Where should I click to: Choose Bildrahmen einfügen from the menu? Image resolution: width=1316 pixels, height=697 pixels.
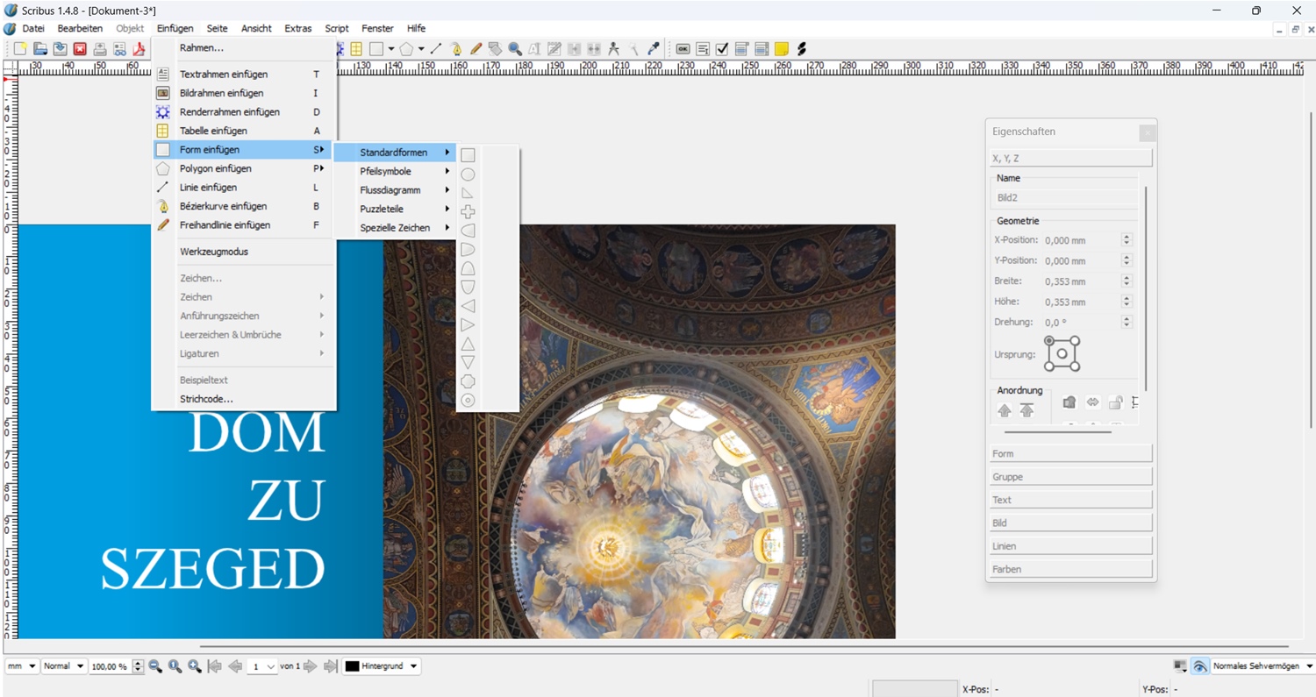[x=243, y=93]
